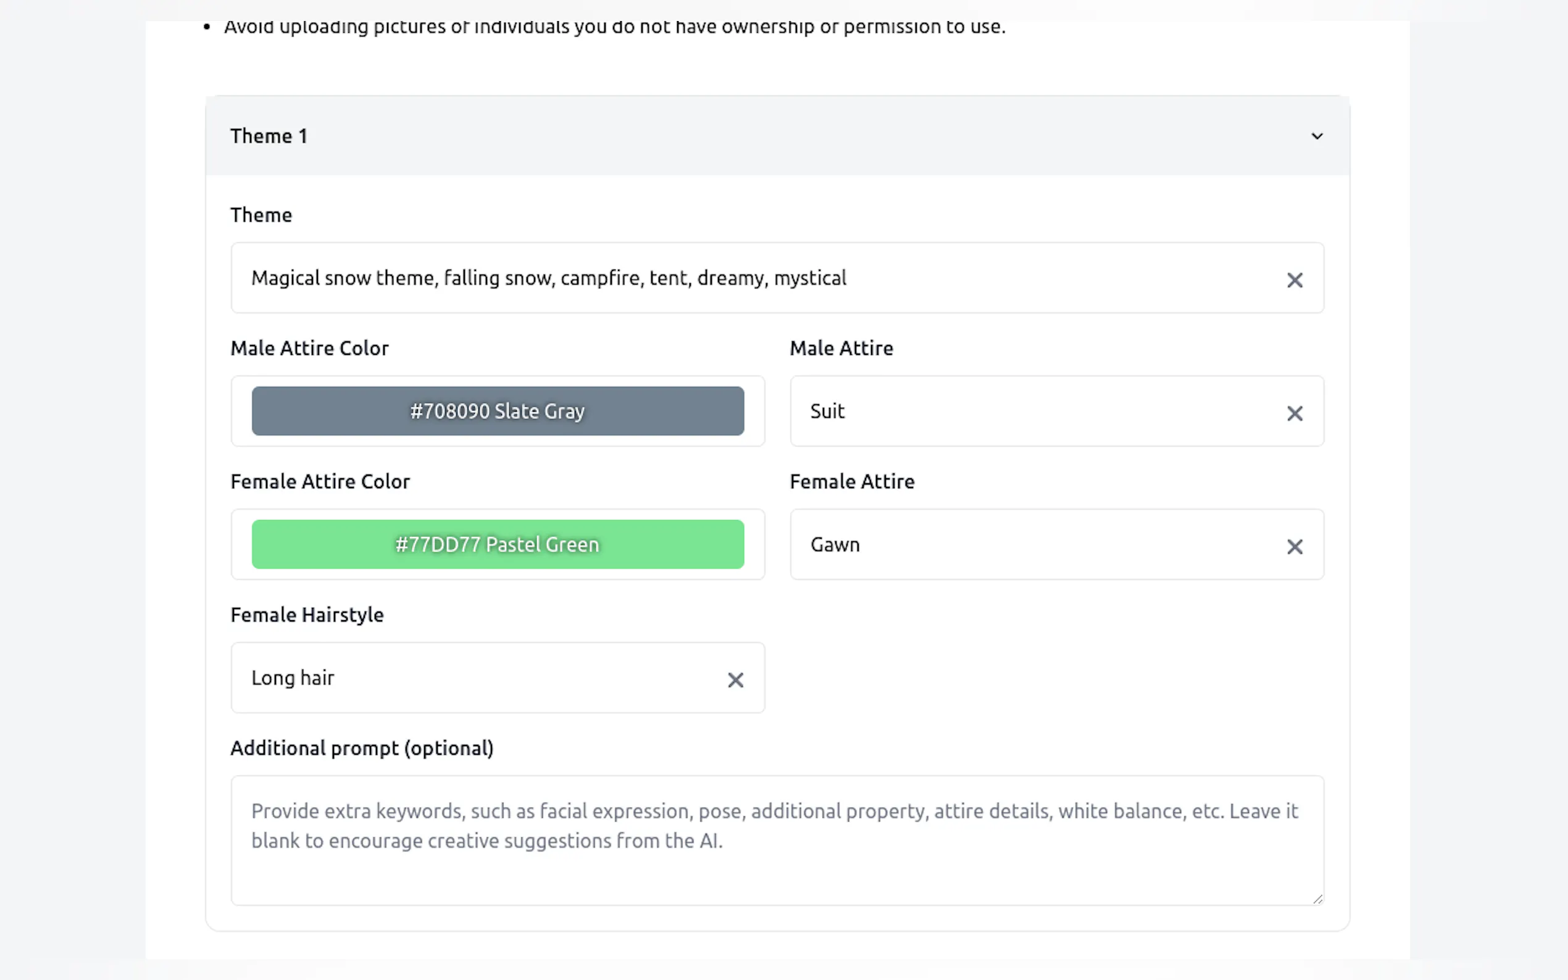The image size is (1568, 980).
Task: Open the Pastel Green female color picker
Action: pos(497,544)
